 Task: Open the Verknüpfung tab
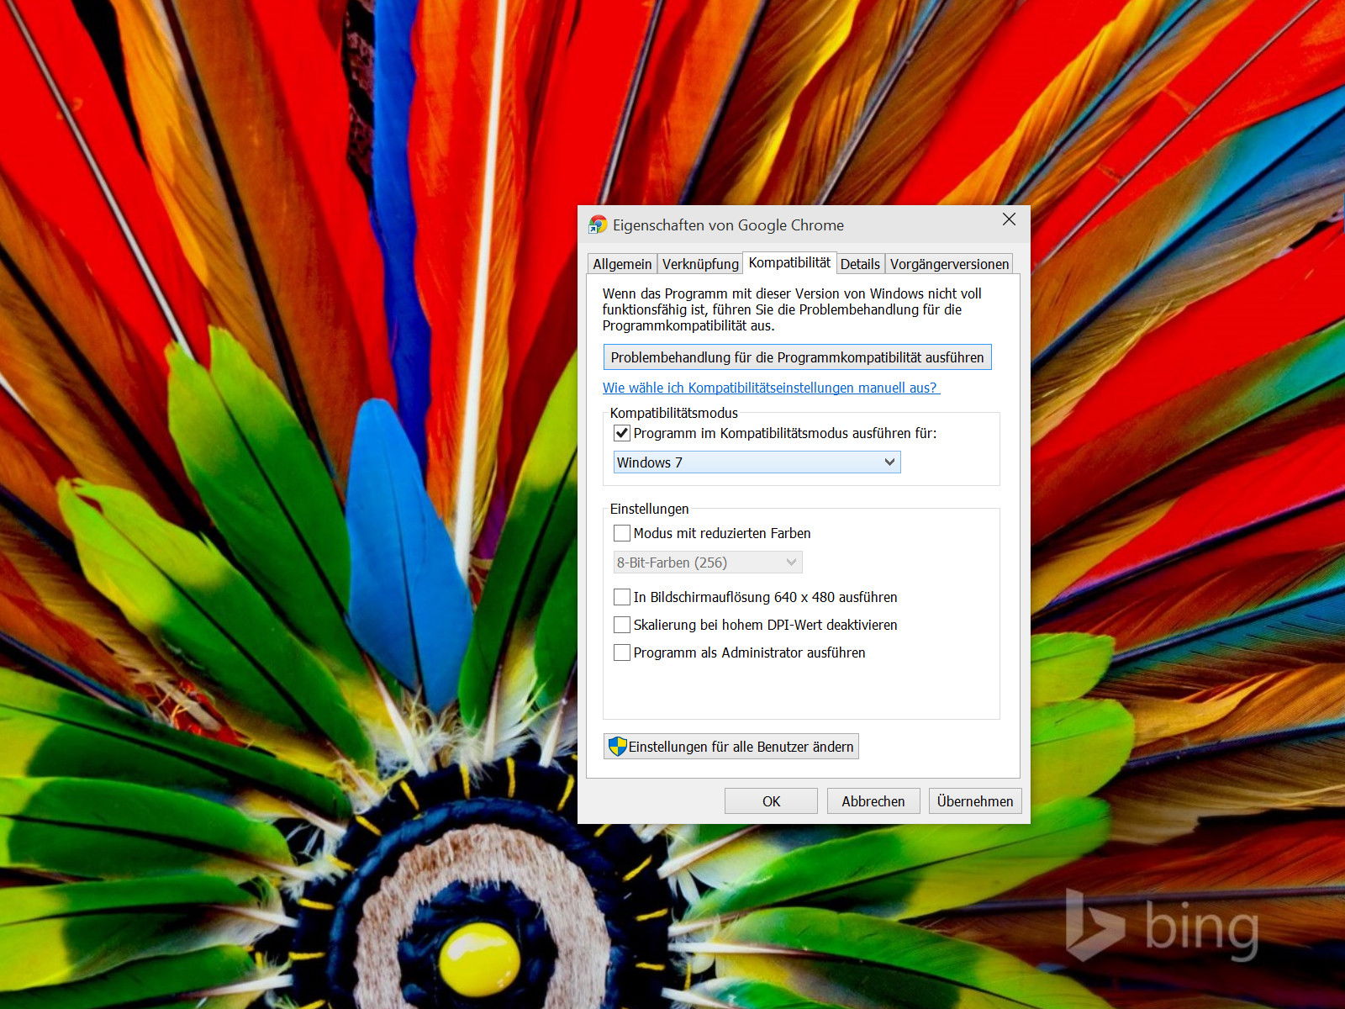coord(700,264)
